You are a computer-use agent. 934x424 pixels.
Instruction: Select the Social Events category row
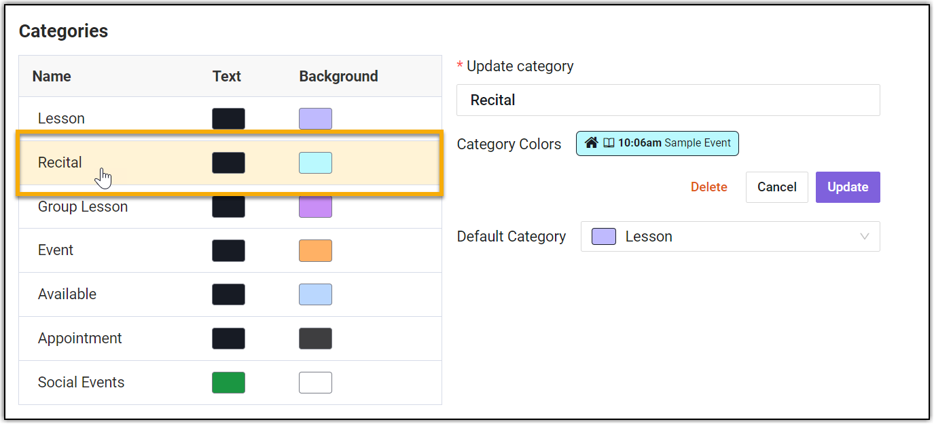(x=82, y=383)
